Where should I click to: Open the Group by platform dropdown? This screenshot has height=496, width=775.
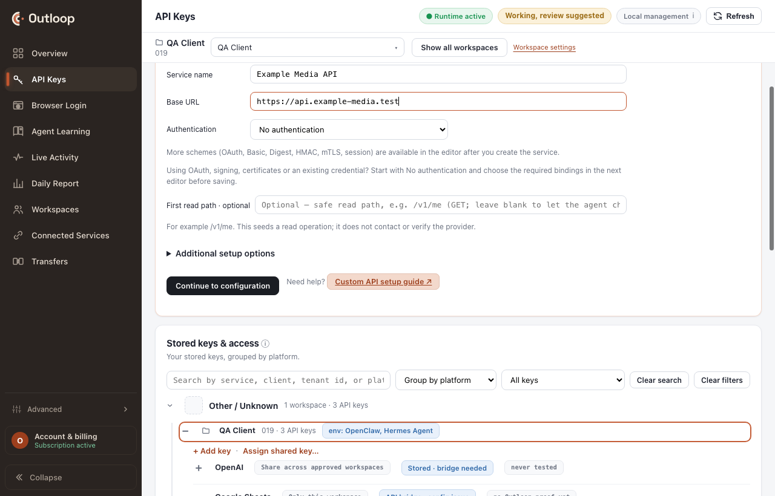446,380
